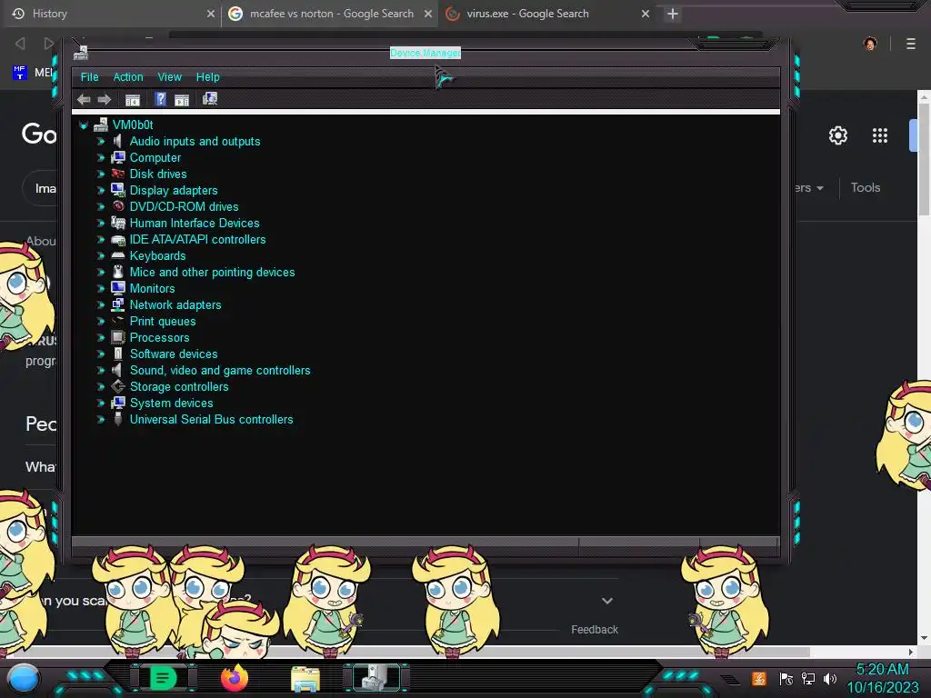Open Google settings gear in browser
Screen dimensions: 931x698
[837, 136]
